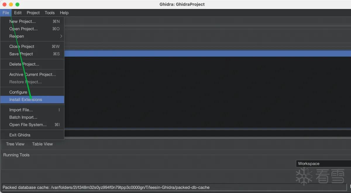Switch to the Tree View tab
The image size is (351, 193).
(15, 144)
